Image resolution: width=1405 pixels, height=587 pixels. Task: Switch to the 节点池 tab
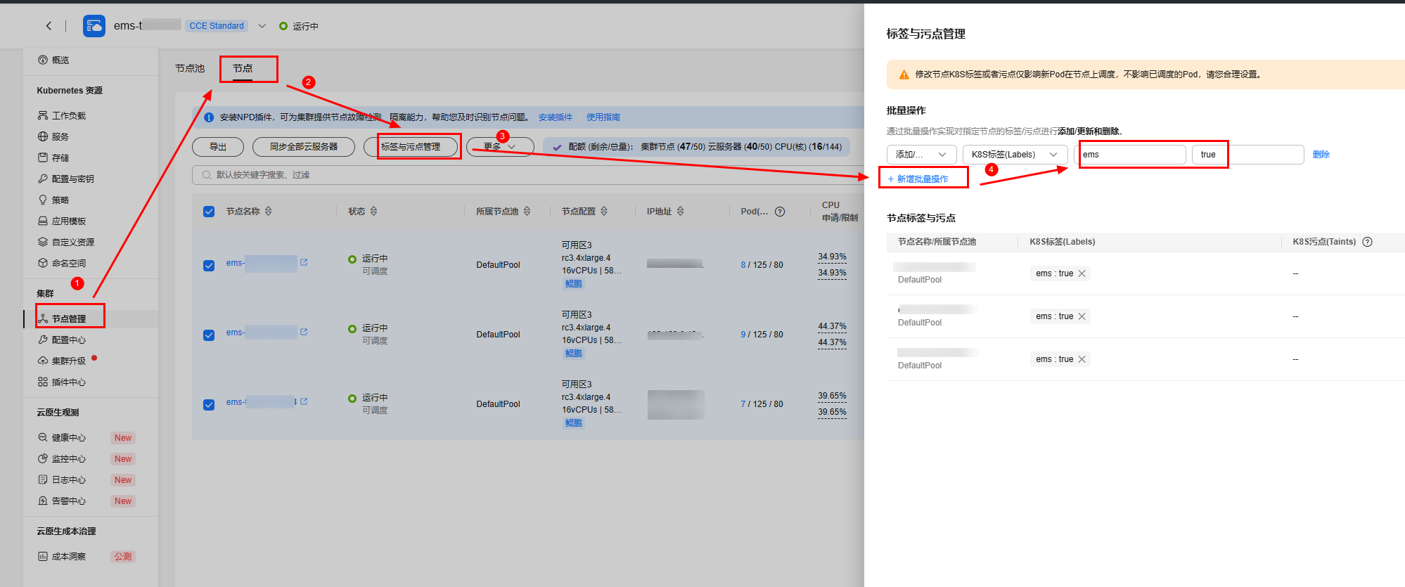(190, 68)
